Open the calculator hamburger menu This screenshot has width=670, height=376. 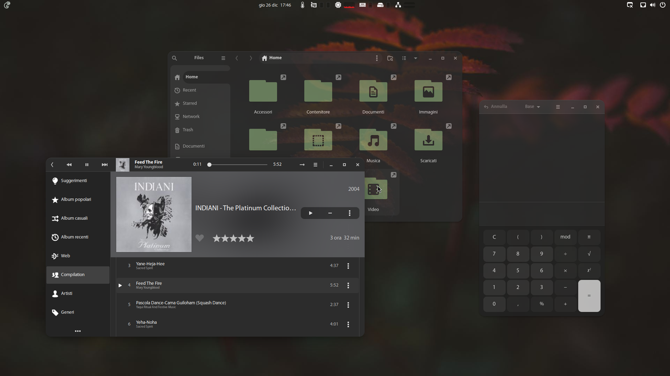558,107
